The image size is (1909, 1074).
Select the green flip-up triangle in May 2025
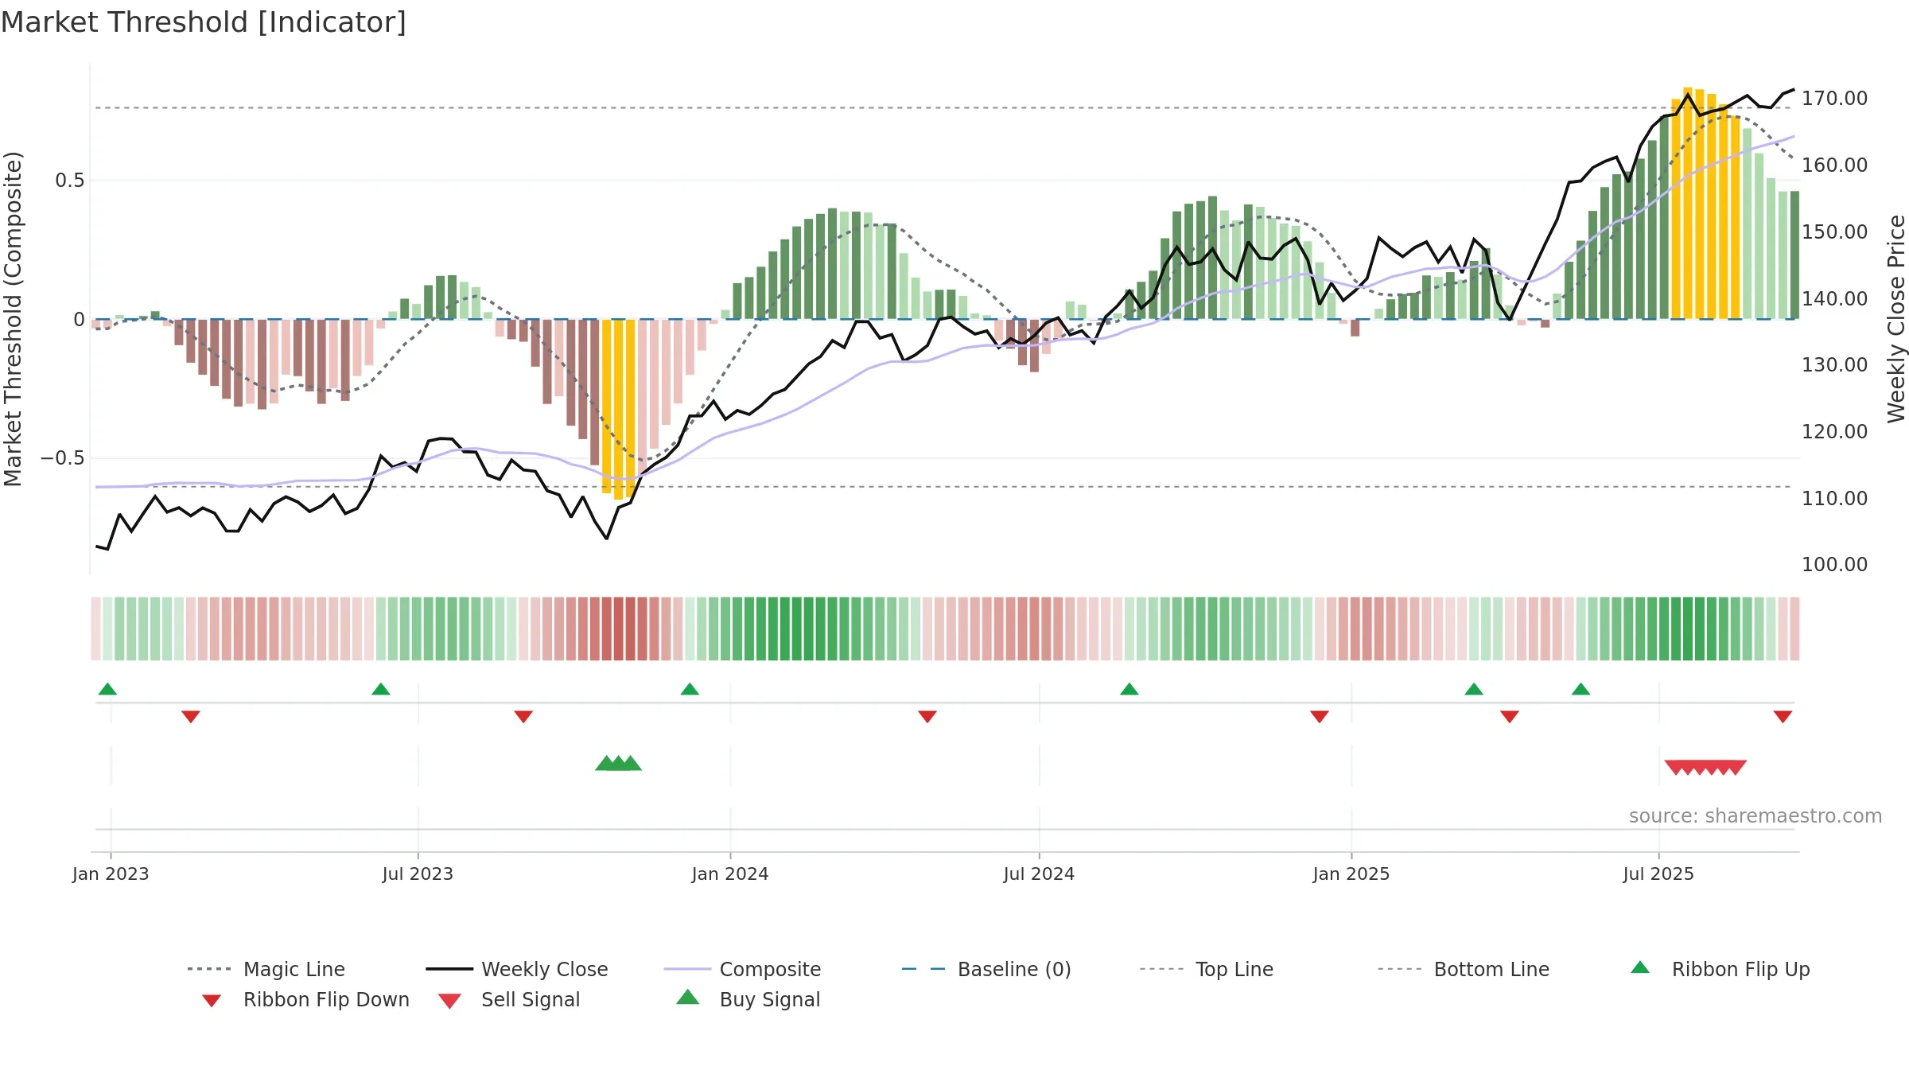(x=1580, y=689)
